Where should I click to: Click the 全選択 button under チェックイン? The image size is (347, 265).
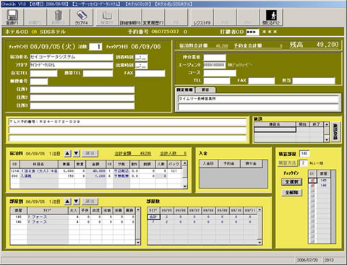point(292,182)
